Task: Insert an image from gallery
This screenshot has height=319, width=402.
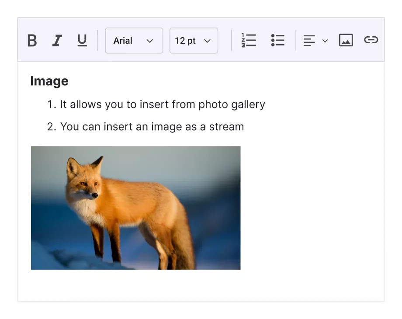Action: [346, 40]
